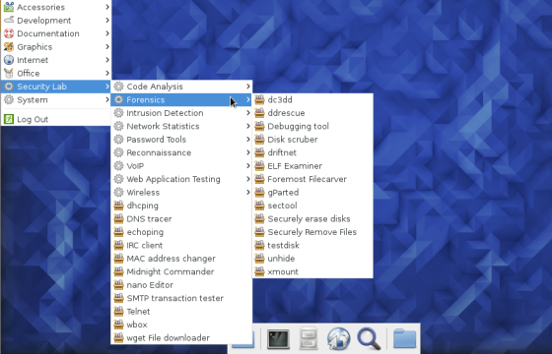The width and height of the screenshot is (552, 354).
Task: Click Log Out
Action: click(56, 119)
